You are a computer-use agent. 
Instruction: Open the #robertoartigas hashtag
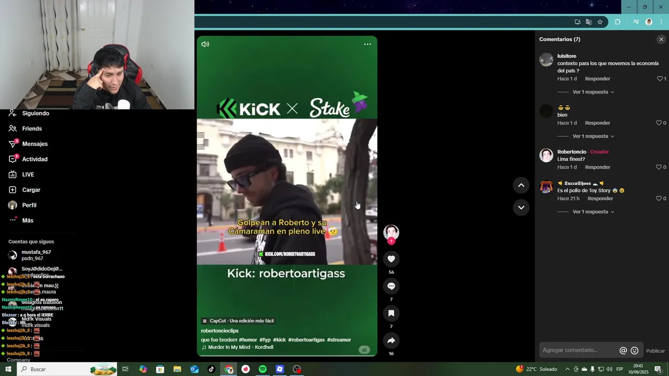coord(306,340)
